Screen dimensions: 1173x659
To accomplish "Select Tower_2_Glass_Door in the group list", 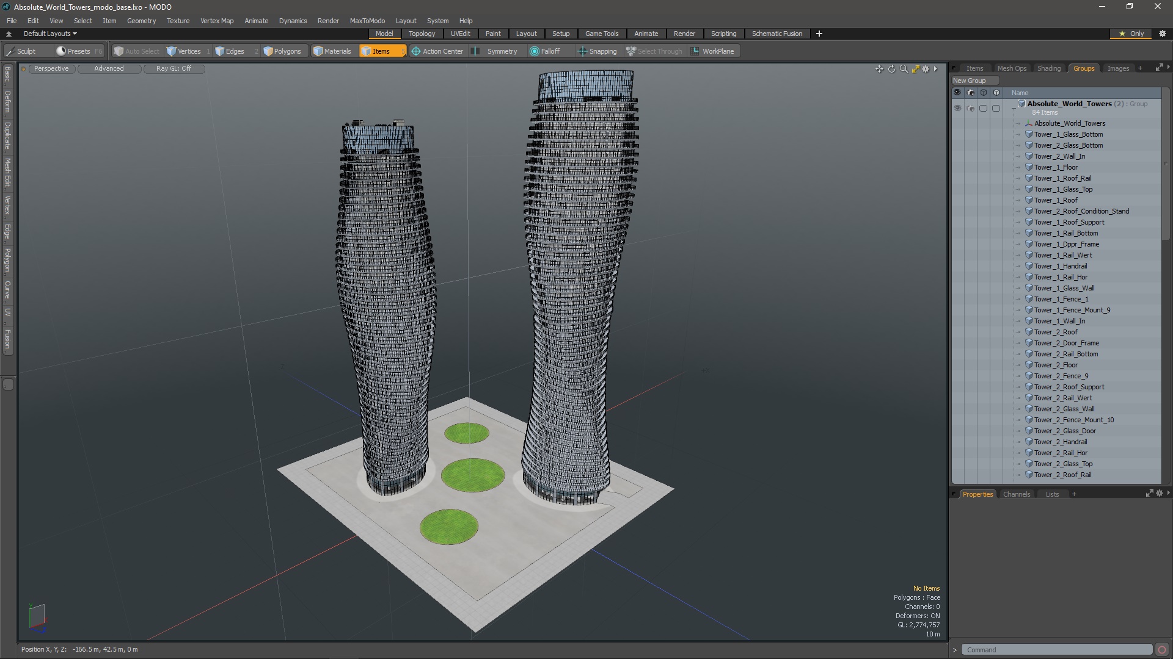I will click(1065, 431).
